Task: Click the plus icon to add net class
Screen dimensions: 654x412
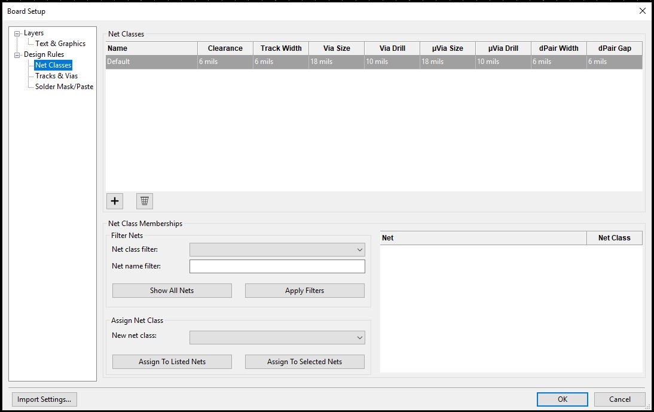Action: point(115,201)
